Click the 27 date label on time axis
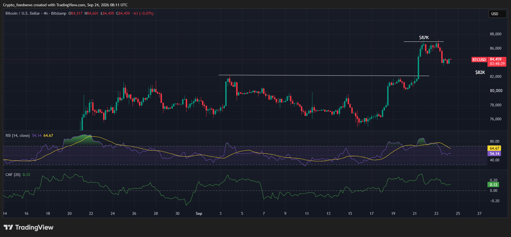 tap(479, 214)
